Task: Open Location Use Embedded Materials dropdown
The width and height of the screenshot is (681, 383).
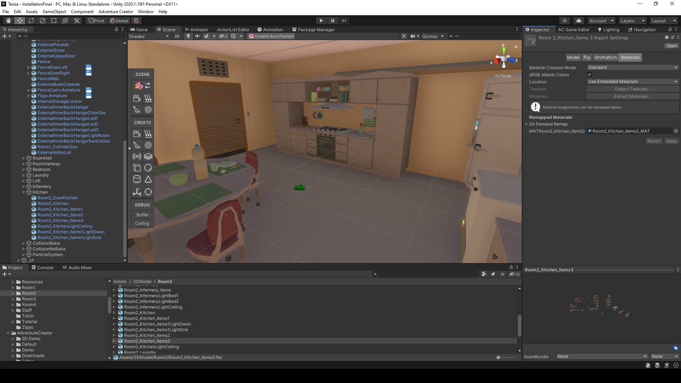Action: click(633, 82)
